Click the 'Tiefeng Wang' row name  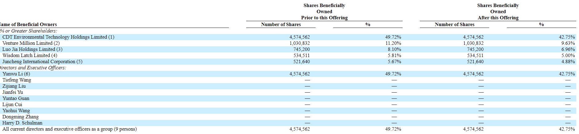17,80
